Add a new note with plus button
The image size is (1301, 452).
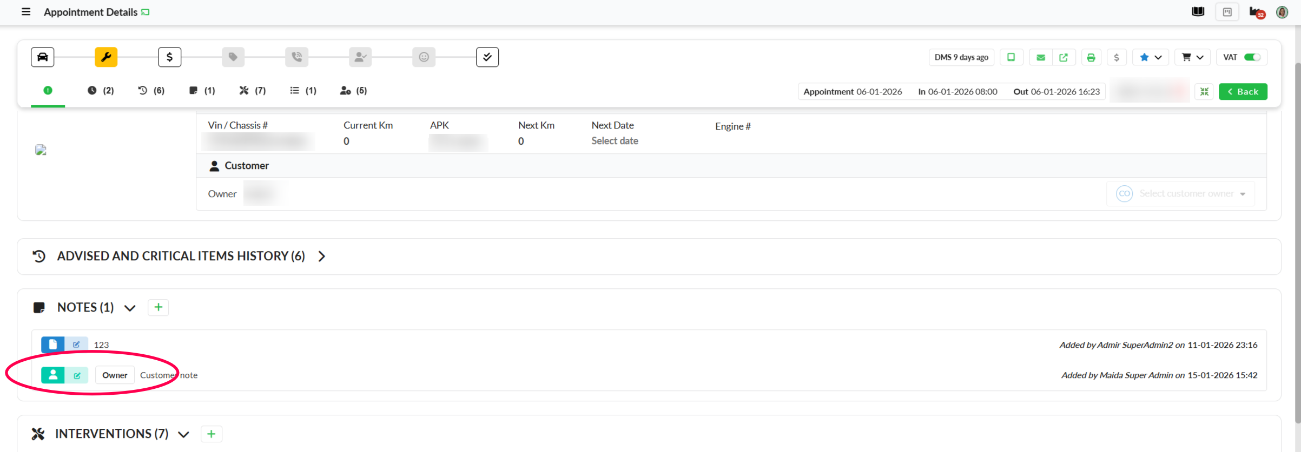[158, 307]
